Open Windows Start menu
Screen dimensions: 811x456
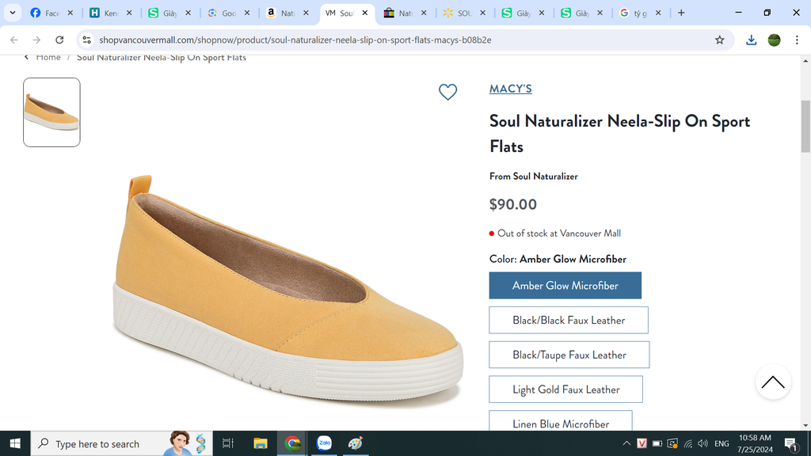15,443
